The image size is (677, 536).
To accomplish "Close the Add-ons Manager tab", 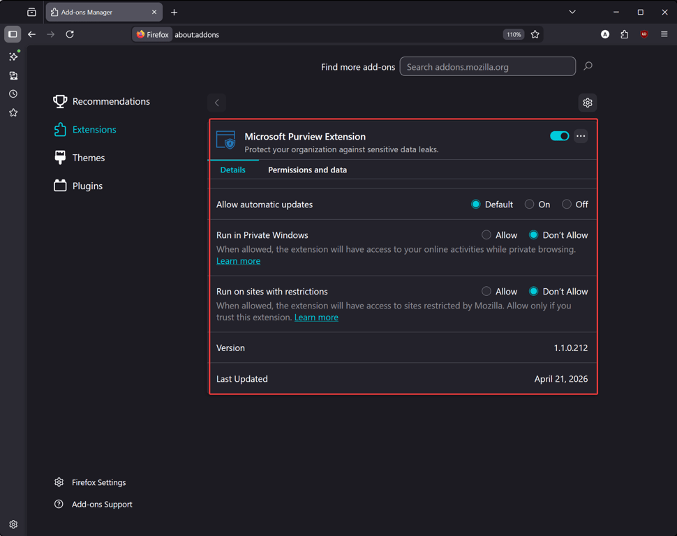I will click(154, 12).
